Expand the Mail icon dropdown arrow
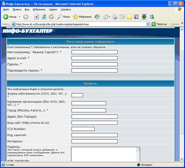The width and height of the screenshot is (185, 168). point(110,17)
